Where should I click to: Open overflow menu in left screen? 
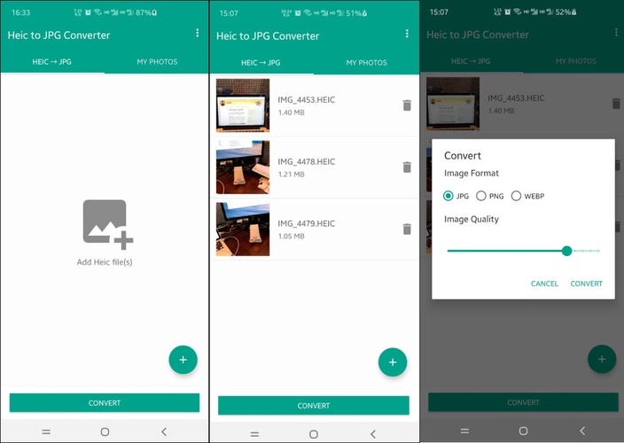pos(198,33)
